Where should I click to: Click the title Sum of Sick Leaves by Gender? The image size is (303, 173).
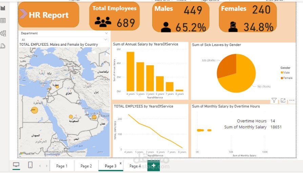[x=217, y=45]
